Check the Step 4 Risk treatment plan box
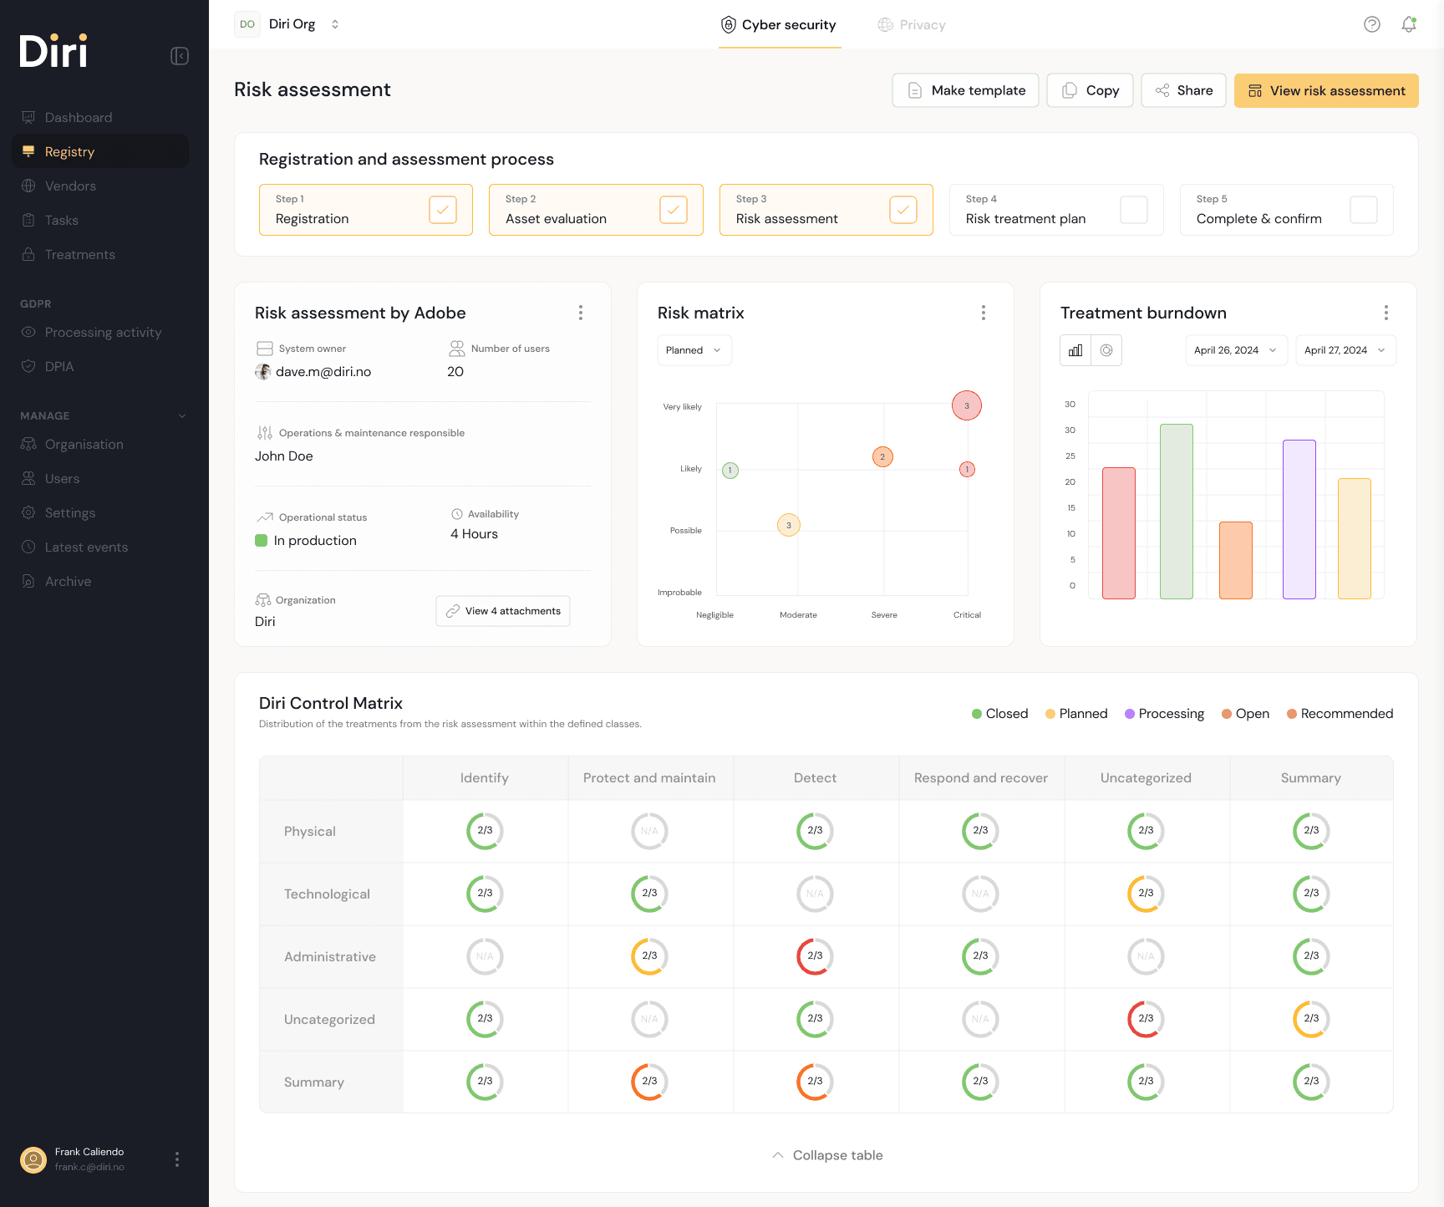This screenshot has height=1207, width=1444. pos(1133,210)
